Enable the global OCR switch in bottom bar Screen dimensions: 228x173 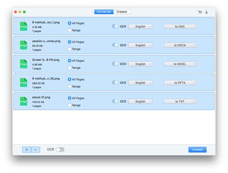point(60,149)
